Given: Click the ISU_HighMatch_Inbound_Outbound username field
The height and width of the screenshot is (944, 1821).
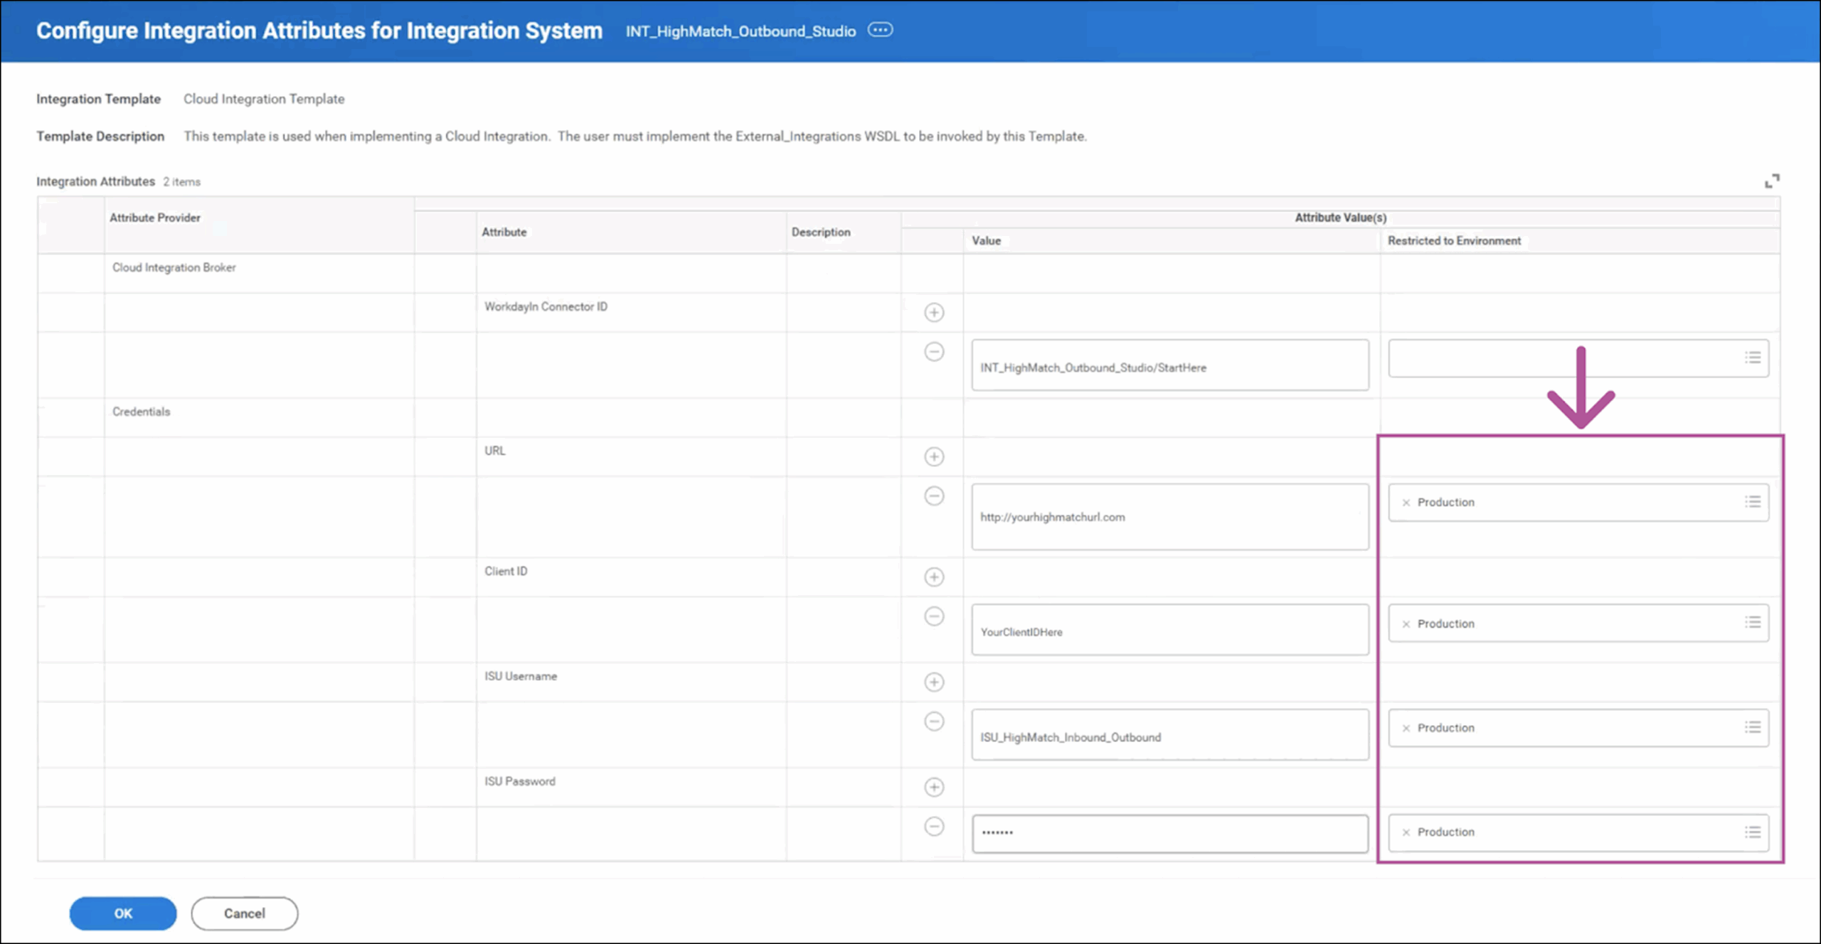Looking at the screenshot, I should [1169, 736].
